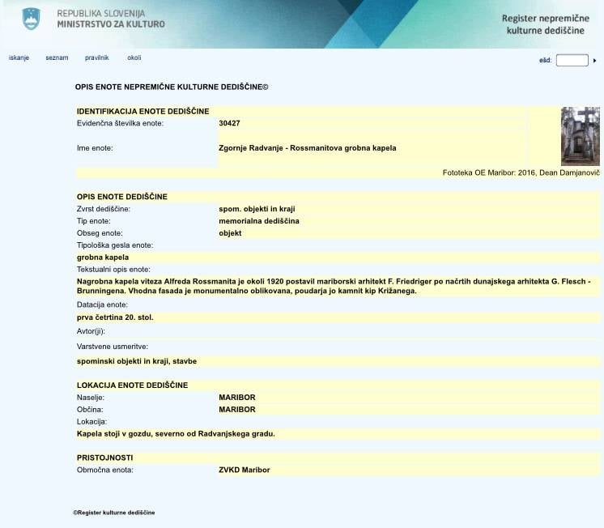Click the photo credit Fototeka OE Maribor line
Screen dimensions: 604x528
[521, 172]
